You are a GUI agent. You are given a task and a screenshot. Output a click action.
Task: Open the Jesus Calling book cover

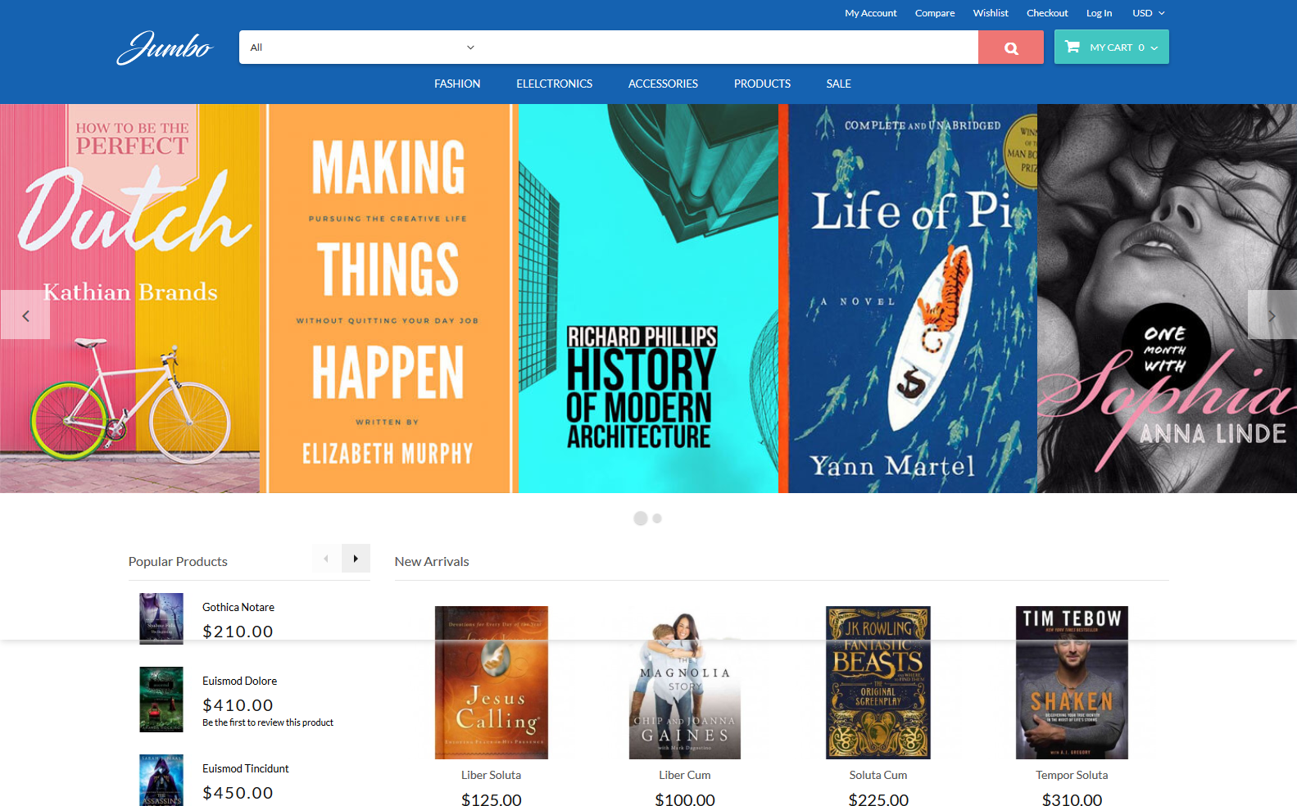coord(492,682)
